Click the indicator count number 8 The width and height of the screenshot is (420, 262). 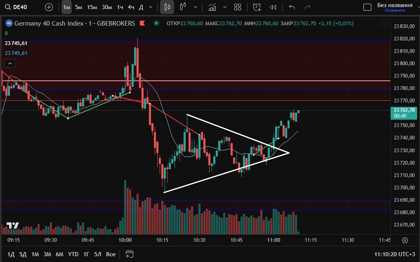tap(7, 33)
